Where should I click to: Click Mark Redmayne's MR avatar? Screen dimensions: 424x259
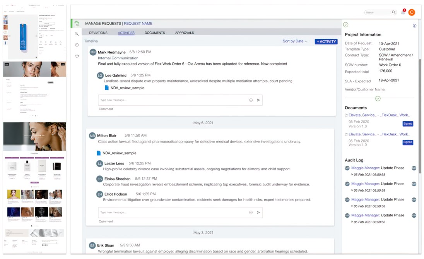(93, 52)
